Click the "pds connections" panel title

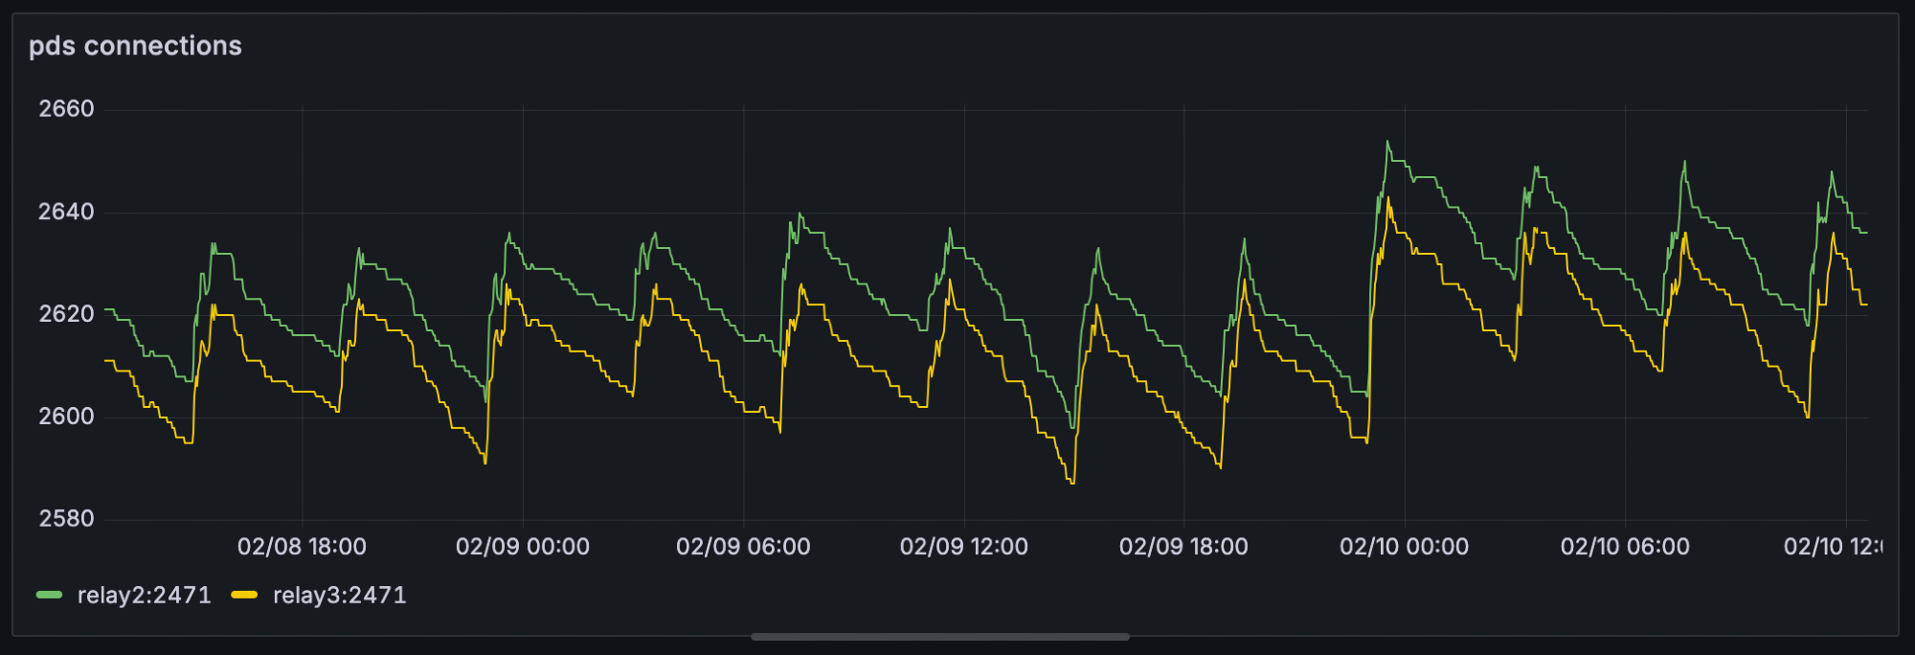click(135, 46)
